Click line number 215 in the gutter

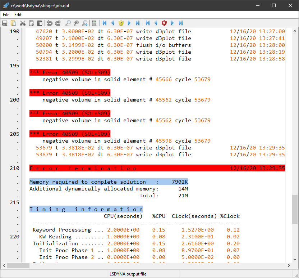[x=14, y=202]
